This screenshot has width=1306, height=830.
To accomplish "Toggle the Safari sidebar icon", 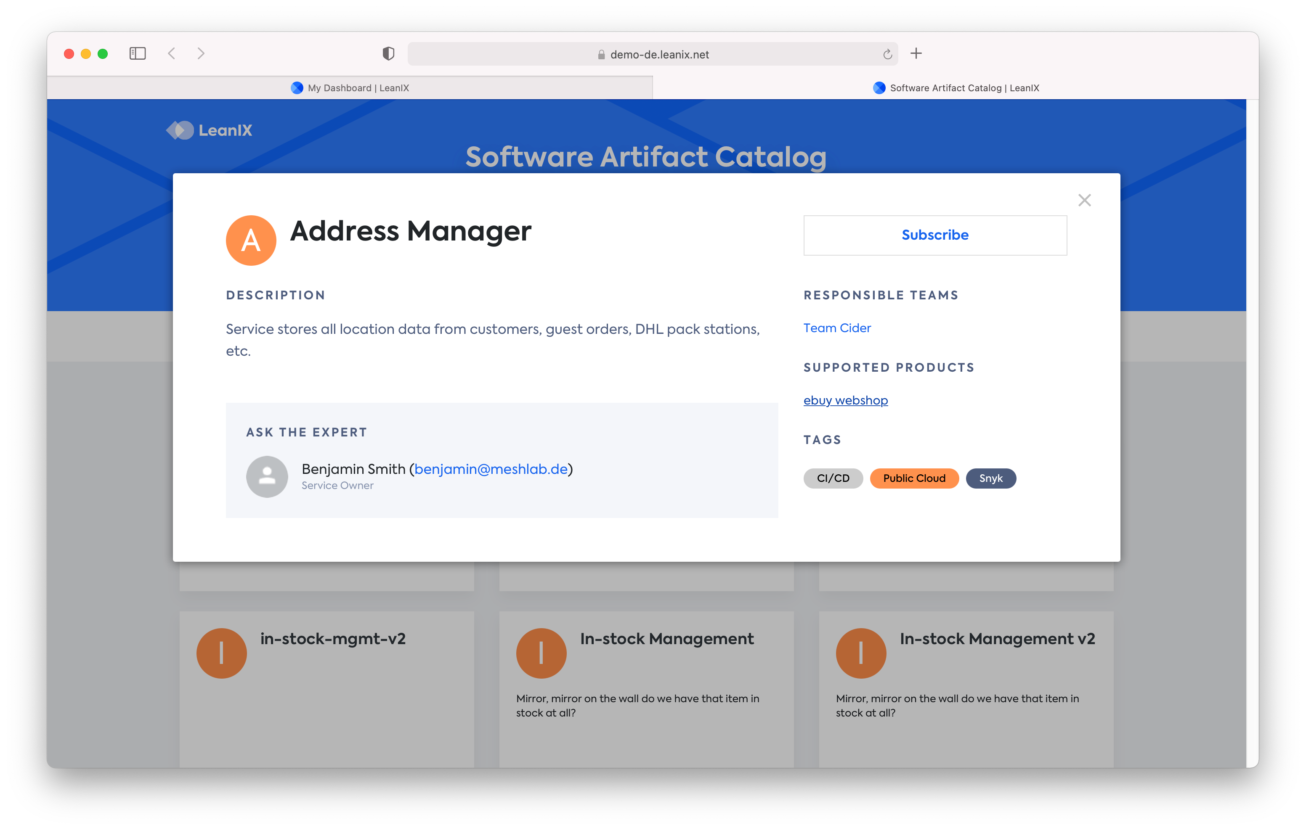I will click(x=138, y=53).
